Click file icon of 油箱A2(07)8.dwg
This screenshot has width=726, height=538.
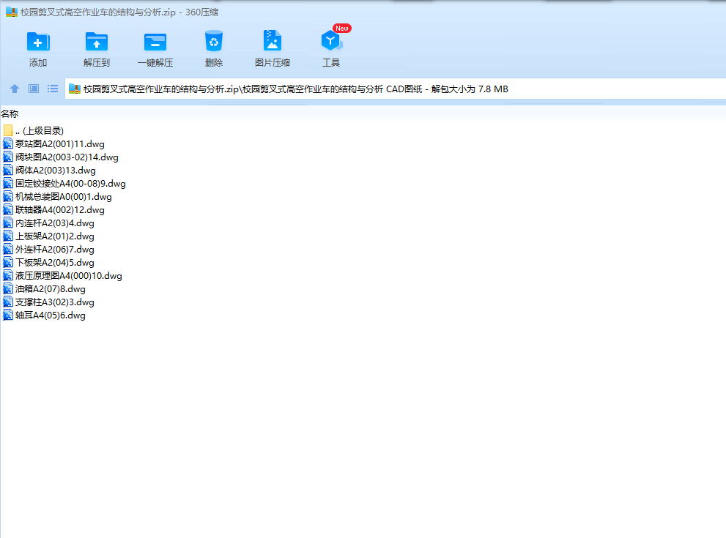(x=8, y=289)
